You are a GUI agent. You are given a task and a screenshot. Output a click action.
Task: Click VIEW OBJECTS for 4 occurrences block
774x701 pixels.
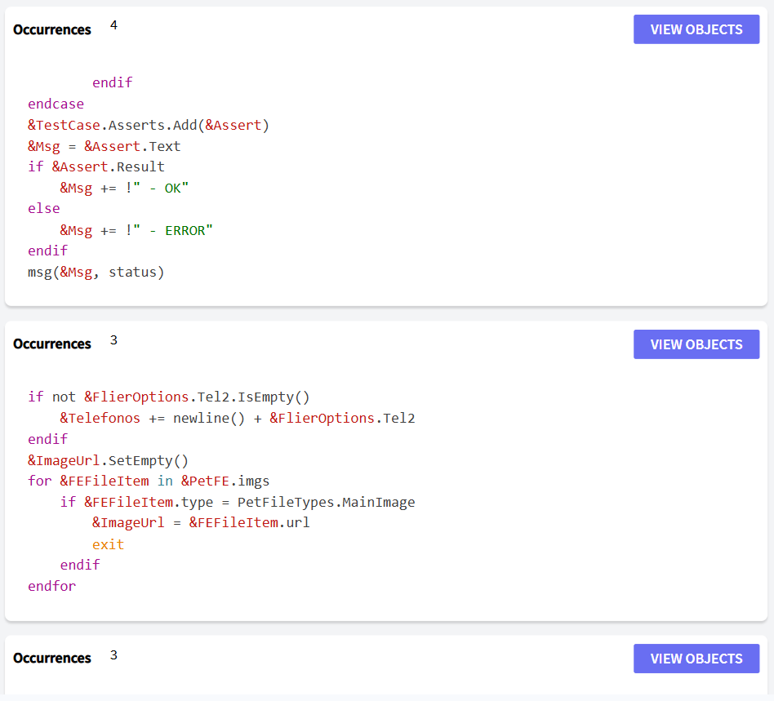tap(696, 29)
